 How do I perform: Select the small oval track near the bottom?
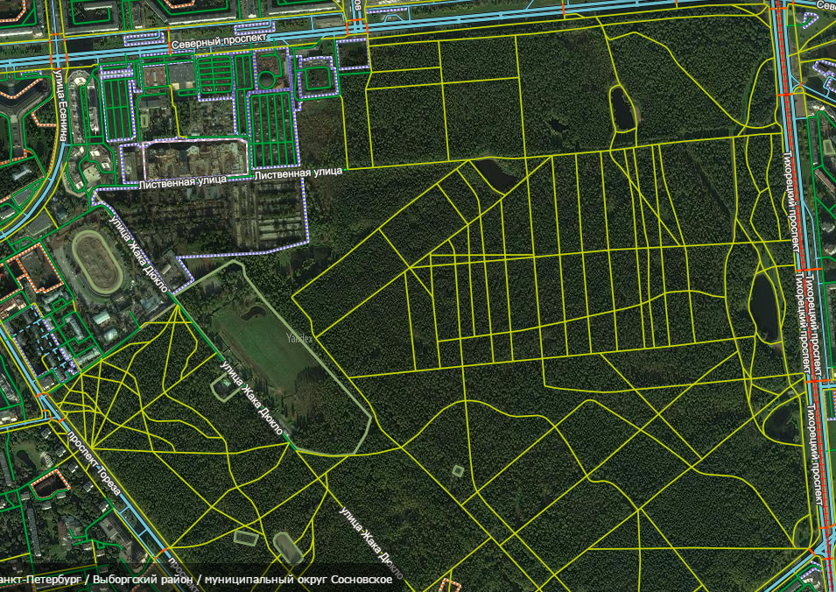coord(287,547)
